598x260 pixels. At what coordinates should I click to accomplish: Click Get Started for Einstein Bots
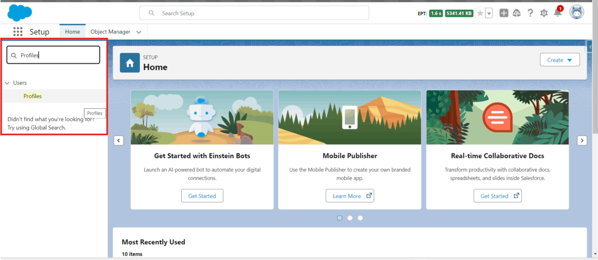(202, 196)
